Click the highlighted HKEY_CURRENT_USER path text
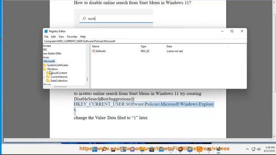Viewport: 276px width, 155px height. coord(144,104)
